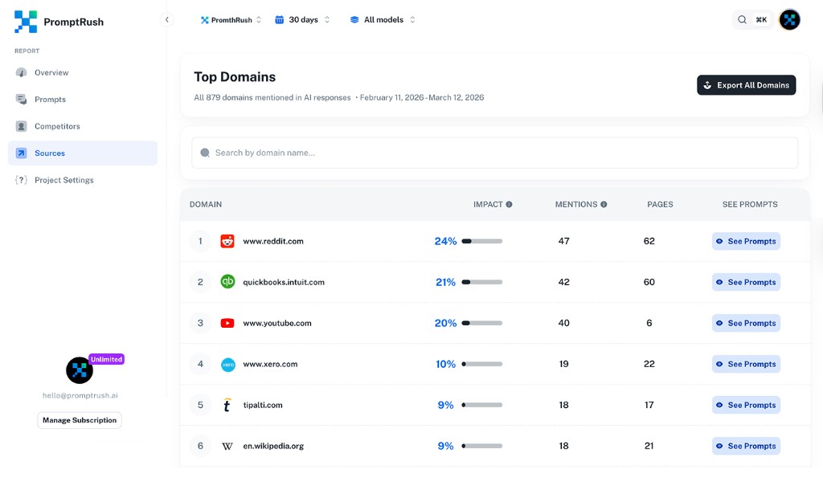Click the Export All Domains button
823x490 pixels.
[x=746, y=85]
